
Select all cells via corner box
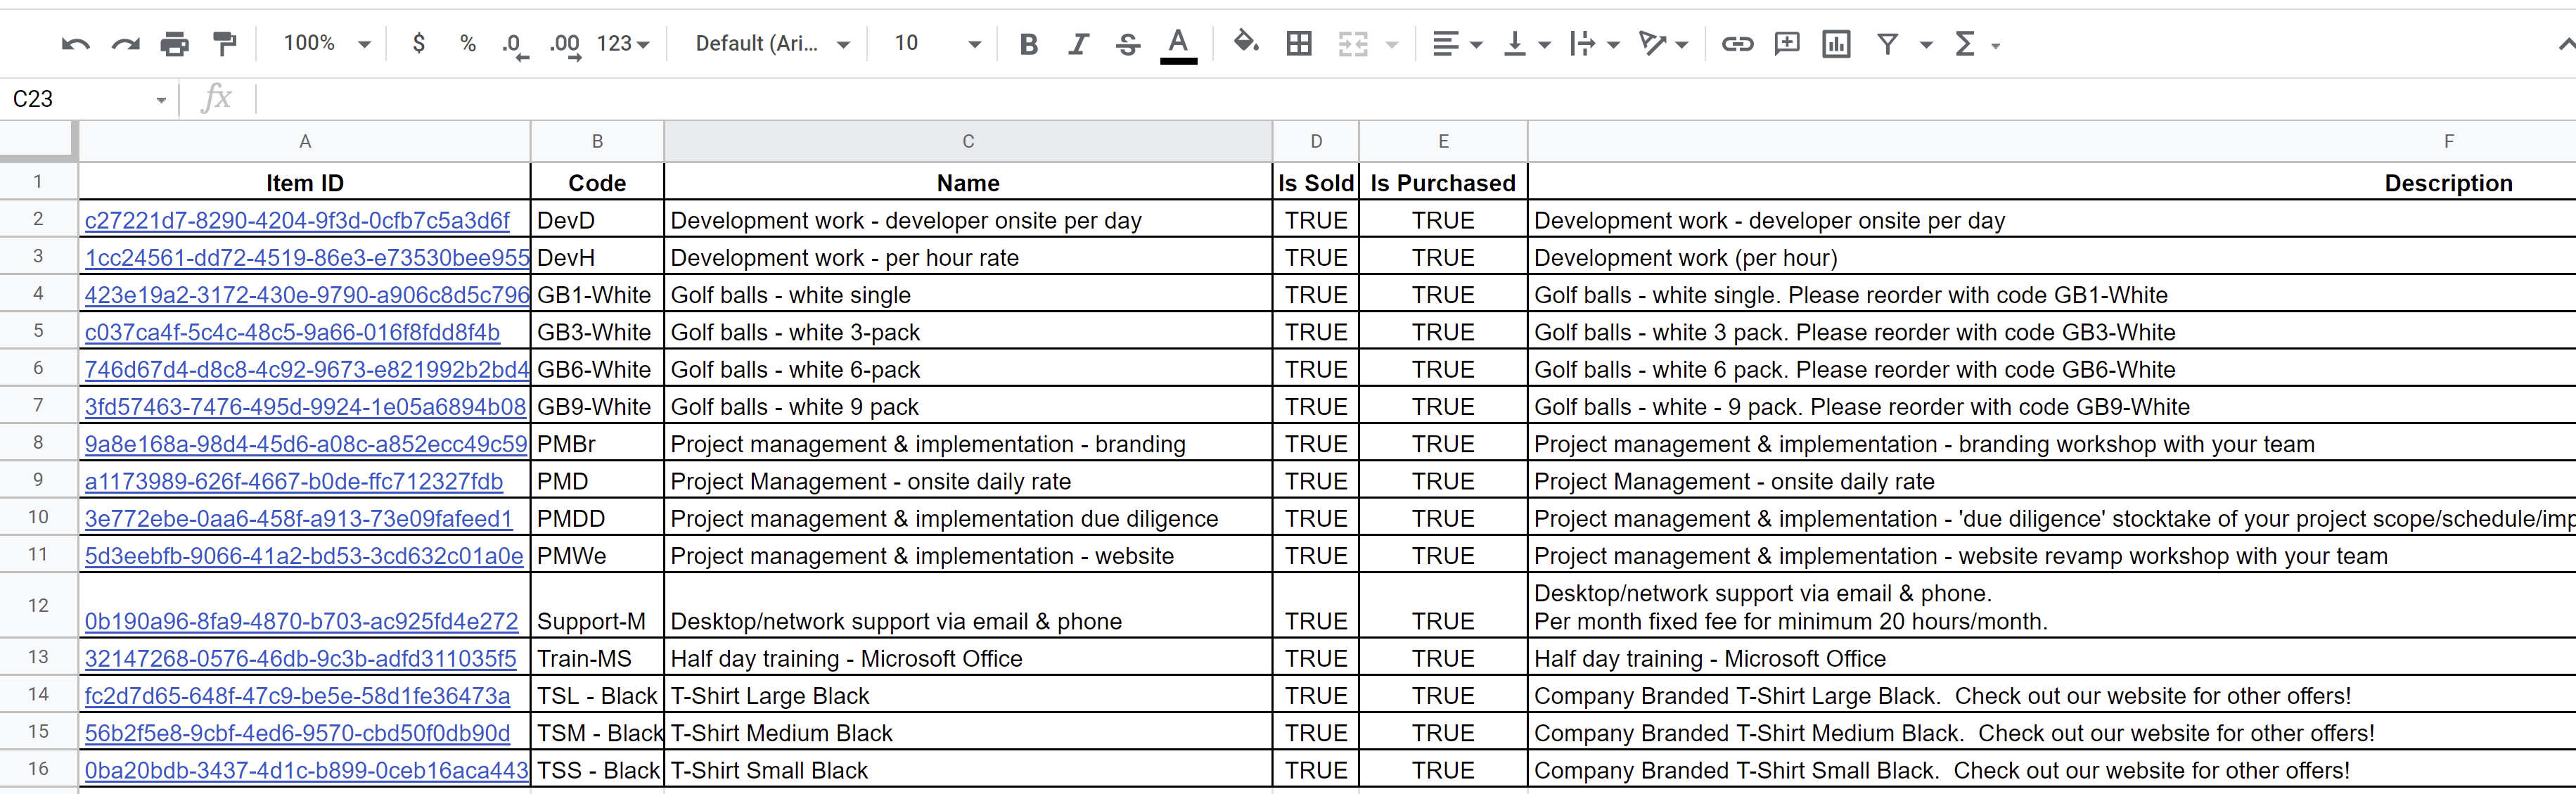point(38,141)
